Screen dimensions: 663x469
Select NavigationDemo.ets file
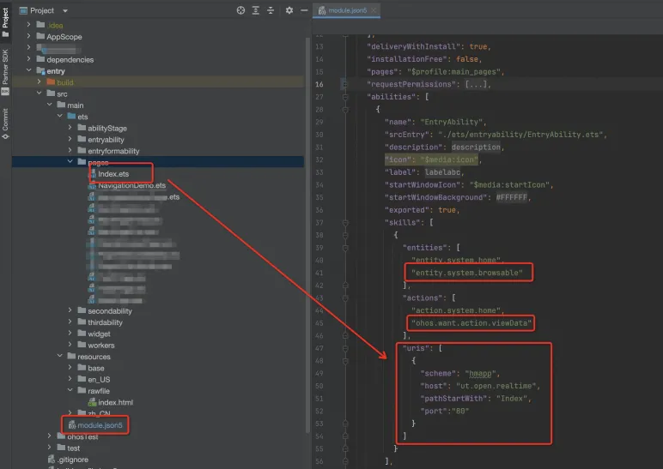pos(131,185)
